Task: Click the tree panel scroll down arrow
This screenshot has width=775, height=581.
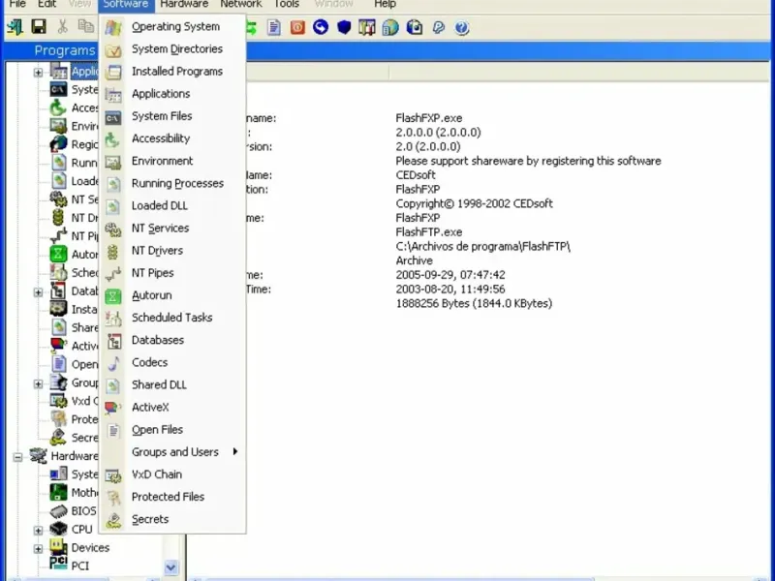Action: 170,567
